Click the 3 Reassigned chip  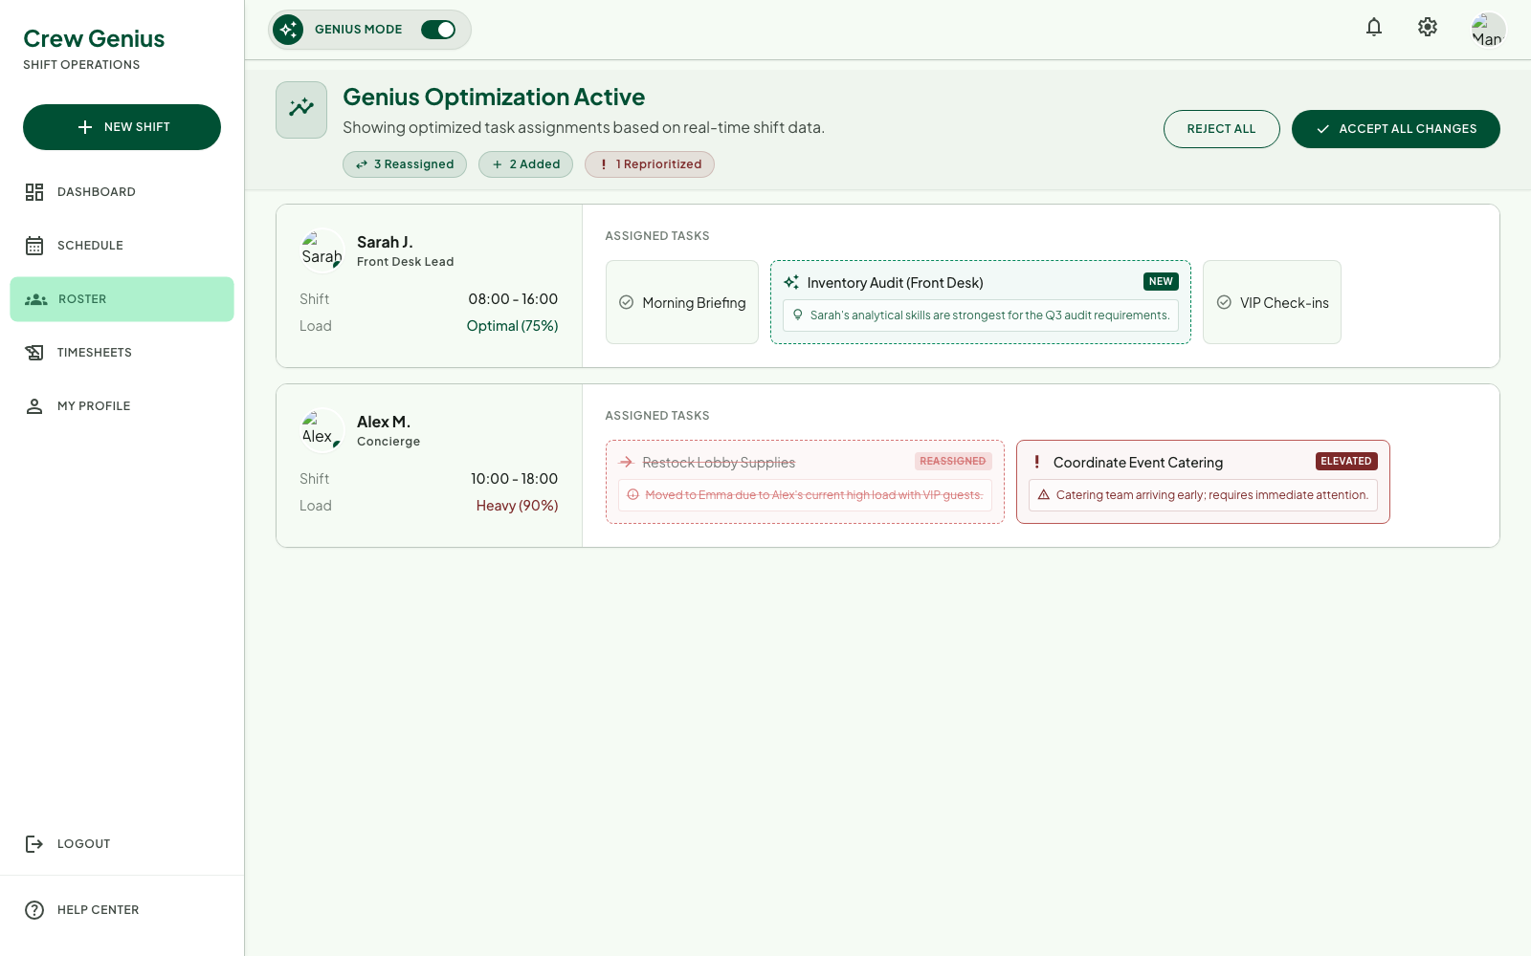405,164
